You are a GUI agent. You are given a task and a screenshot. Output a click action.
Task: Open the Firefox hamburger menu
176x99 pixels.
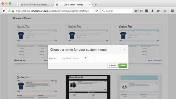(x=172, y=11)
